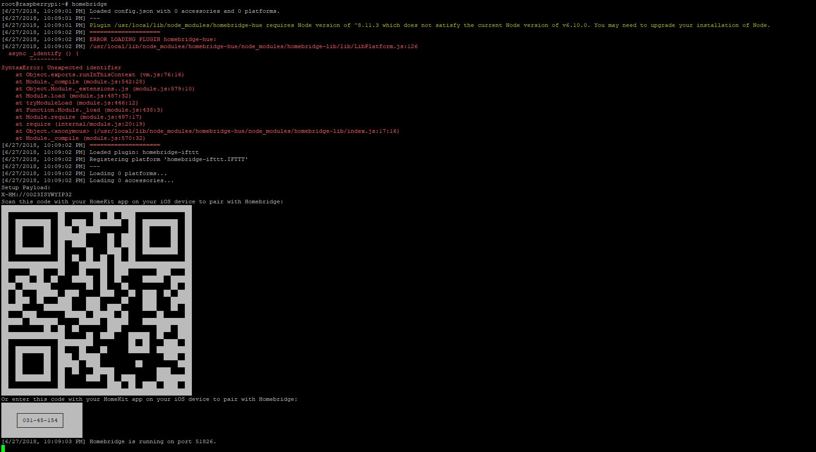Select the yellow Node version warning line

click(x=386, y=25)
